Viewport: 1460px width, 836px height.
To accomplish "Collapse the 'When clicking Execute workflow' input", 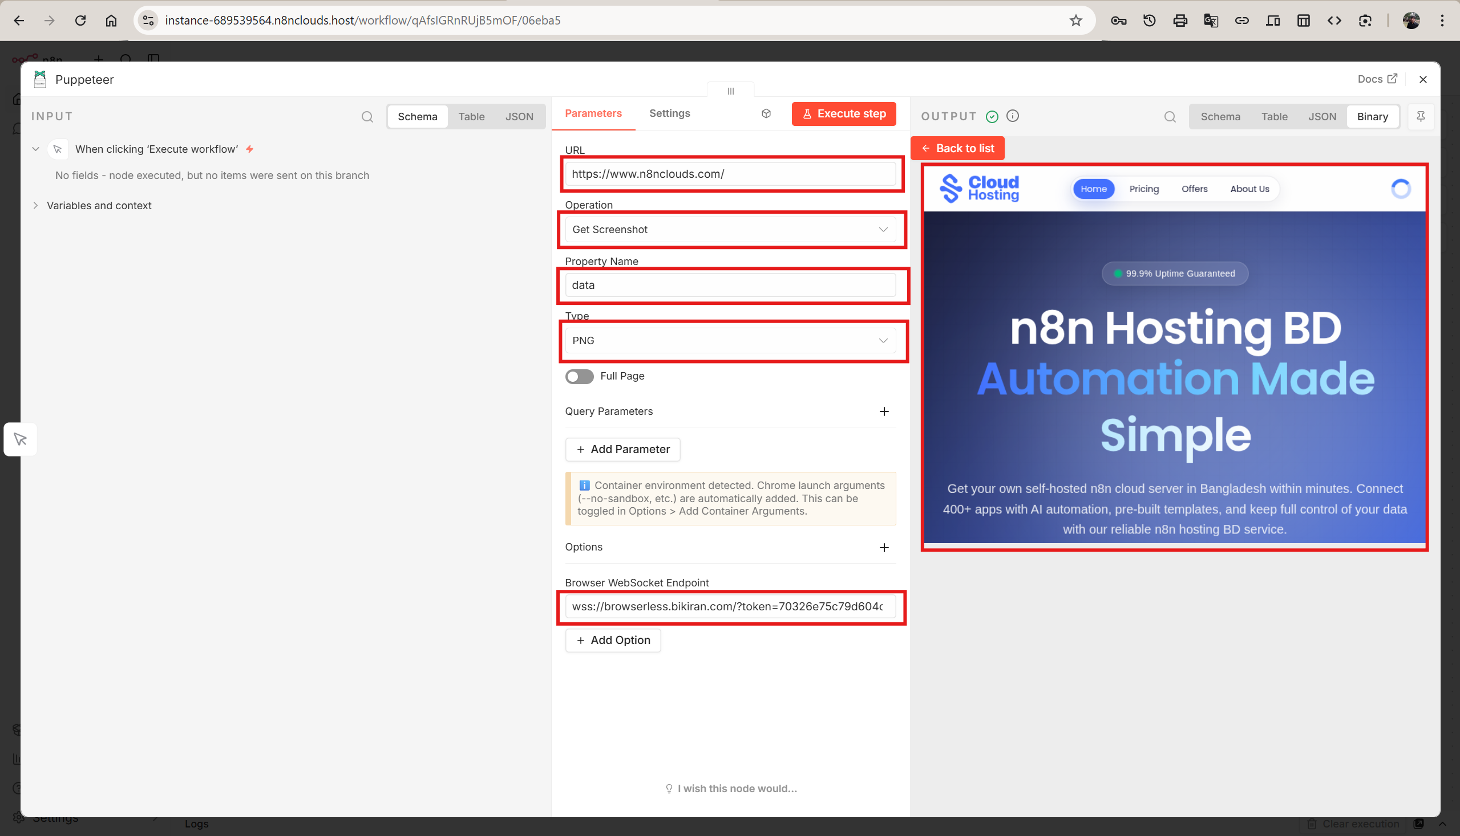I will [x=35, y=149].
